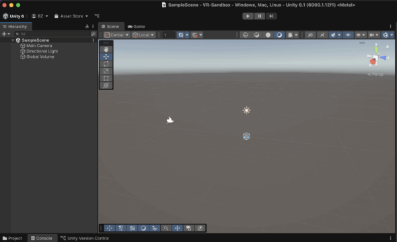Image resolution: width=397 pixels, height=242 pixels.
Task: Toggle Tools overlay in bottom toolbar
Action: coord(110,228)
